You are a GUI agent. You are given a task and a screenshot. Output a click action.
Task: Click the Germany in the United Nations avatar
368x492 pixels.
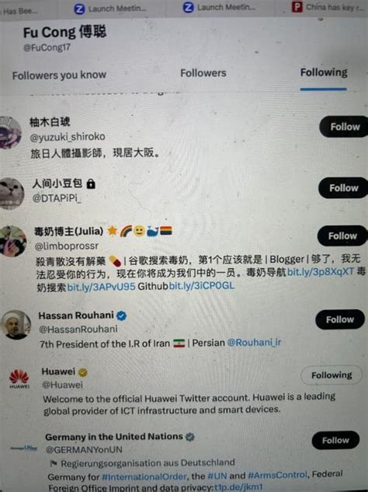pos(24,448)
